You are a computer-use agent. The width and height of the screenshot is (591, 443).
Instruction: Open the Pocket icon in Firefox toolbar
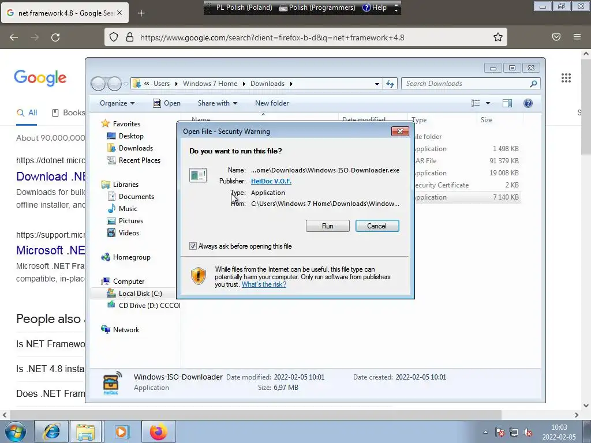pos(556,37)
